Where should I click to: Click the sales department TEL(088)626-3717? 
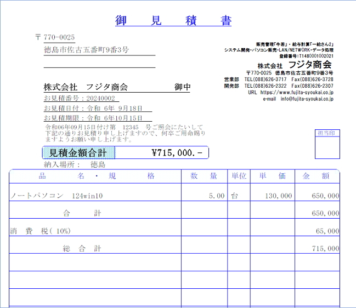tap(265, 79)
